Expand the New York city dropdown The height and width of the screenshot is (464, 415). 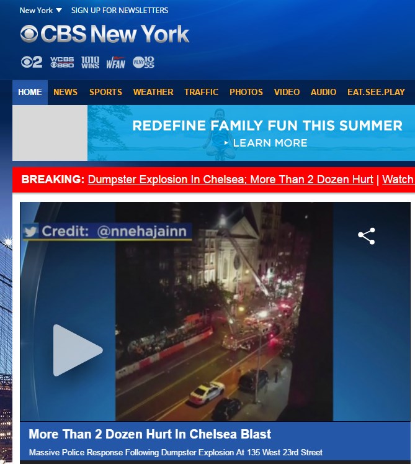click(41, 11)
